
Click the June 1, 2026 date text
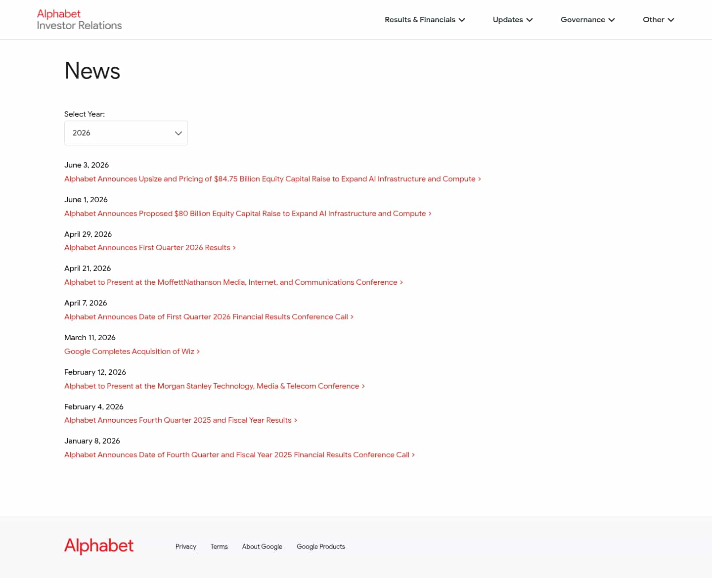86,200
